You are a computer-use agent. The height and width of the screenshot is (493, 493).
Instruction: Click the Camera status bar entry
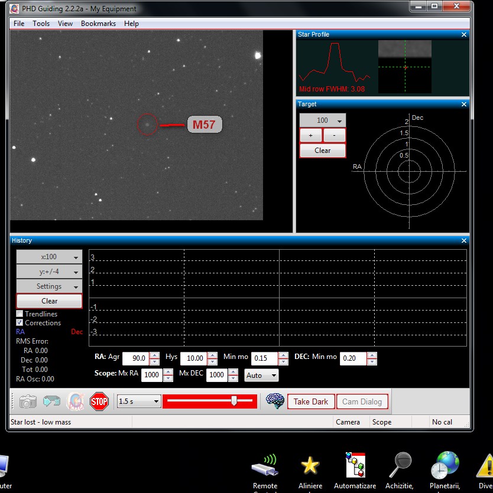[x=348, y=422]
